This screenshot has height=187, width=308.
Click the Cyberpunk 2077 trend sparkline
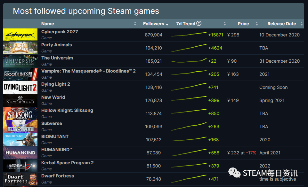(189, 35)
